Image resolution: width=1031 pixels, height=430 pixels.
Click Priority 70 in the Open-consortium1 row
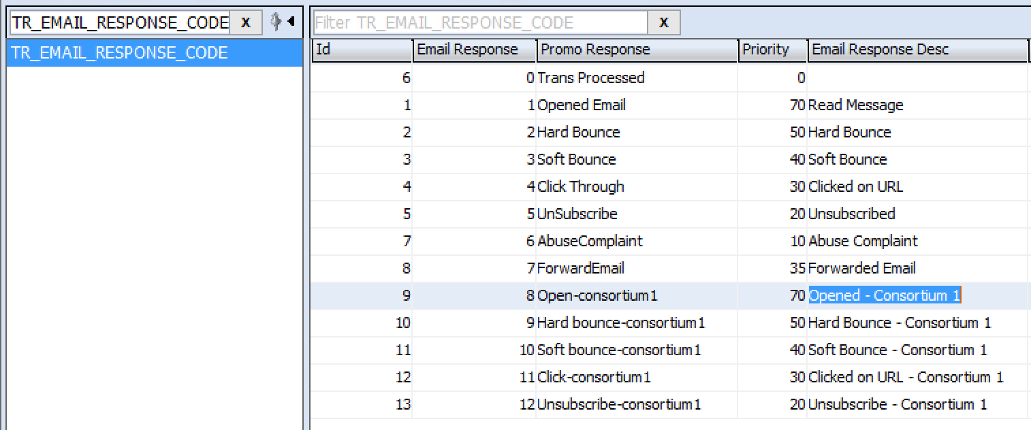(772, 296)
